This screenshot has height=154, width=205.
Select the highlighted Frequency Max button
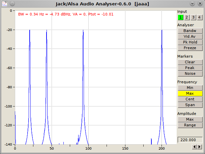tap(190, 94)
